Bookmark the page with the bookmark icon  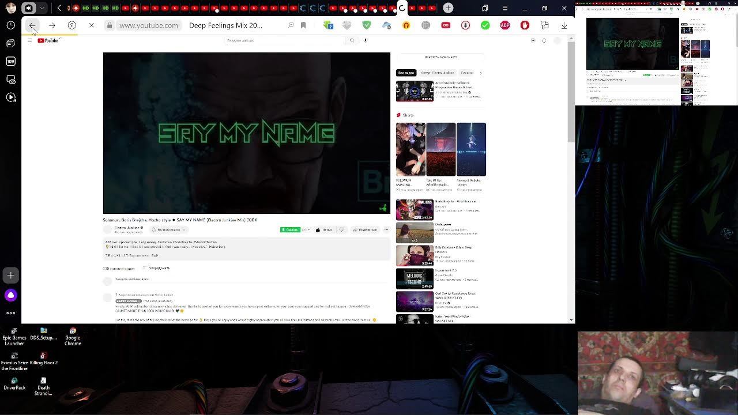point(303,25)
